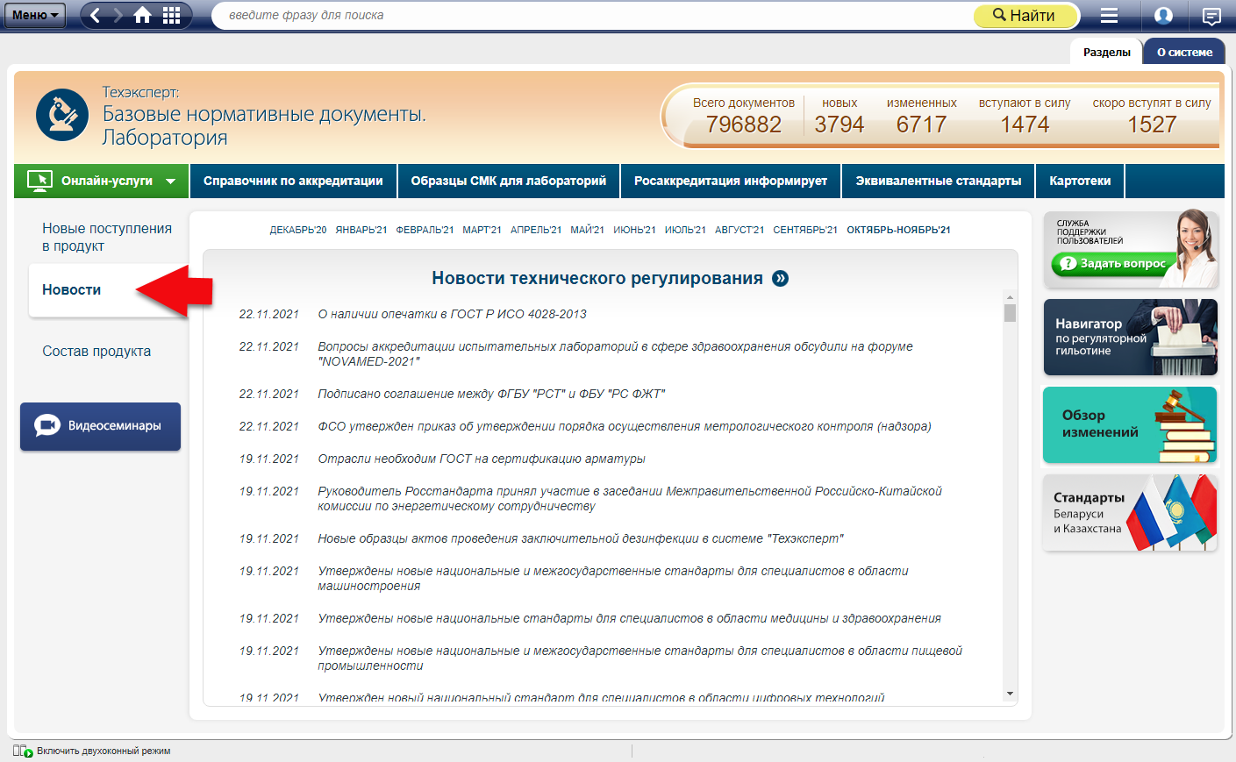Open the Видеосеминары button
Screen dimensions: 1236x762
(x=100, y=426)
